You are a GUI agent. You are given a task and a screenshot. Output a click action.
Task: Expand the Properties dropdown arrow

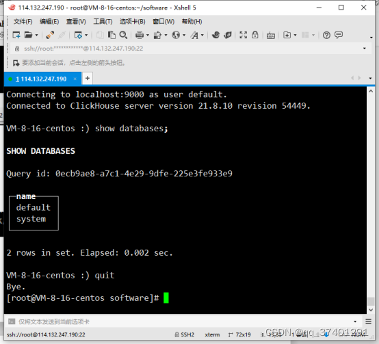point(86,36)
